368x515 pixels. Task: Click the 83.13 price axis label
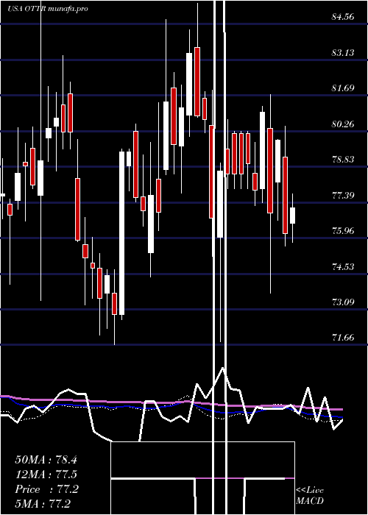[x=343, y=53]
